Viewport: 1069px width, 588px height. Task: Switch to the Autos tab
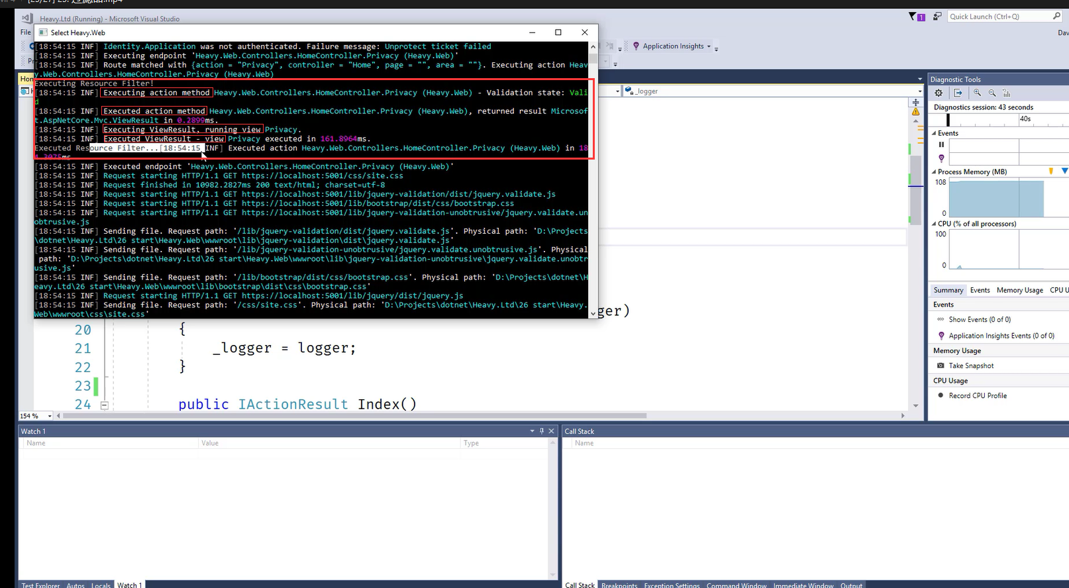[x=76, y=585]
